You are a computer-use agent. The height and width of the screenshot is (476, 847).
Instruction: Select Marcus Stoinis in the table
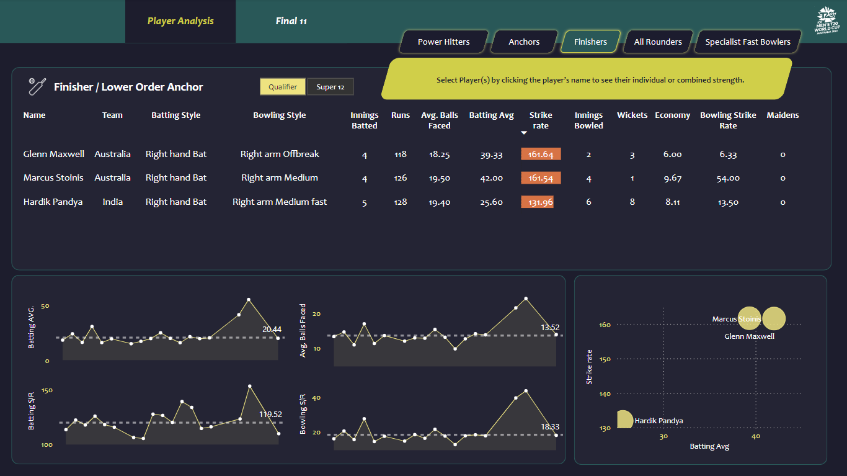pyautogui.click(x=53, y=178)
